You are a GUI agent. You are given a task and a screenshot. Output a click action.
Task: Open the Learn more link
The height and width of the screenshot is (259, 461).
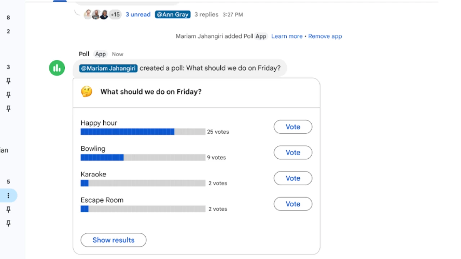tap(287, 36)
